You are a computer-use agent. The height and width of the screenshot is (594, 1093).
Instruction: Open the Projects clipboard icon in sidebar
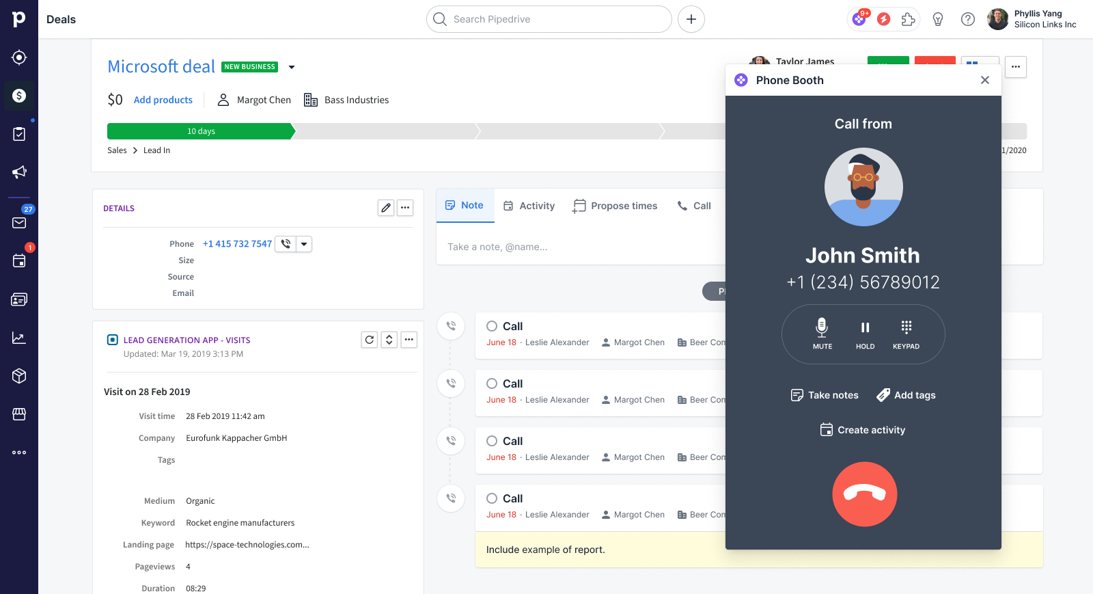(19, 134)
